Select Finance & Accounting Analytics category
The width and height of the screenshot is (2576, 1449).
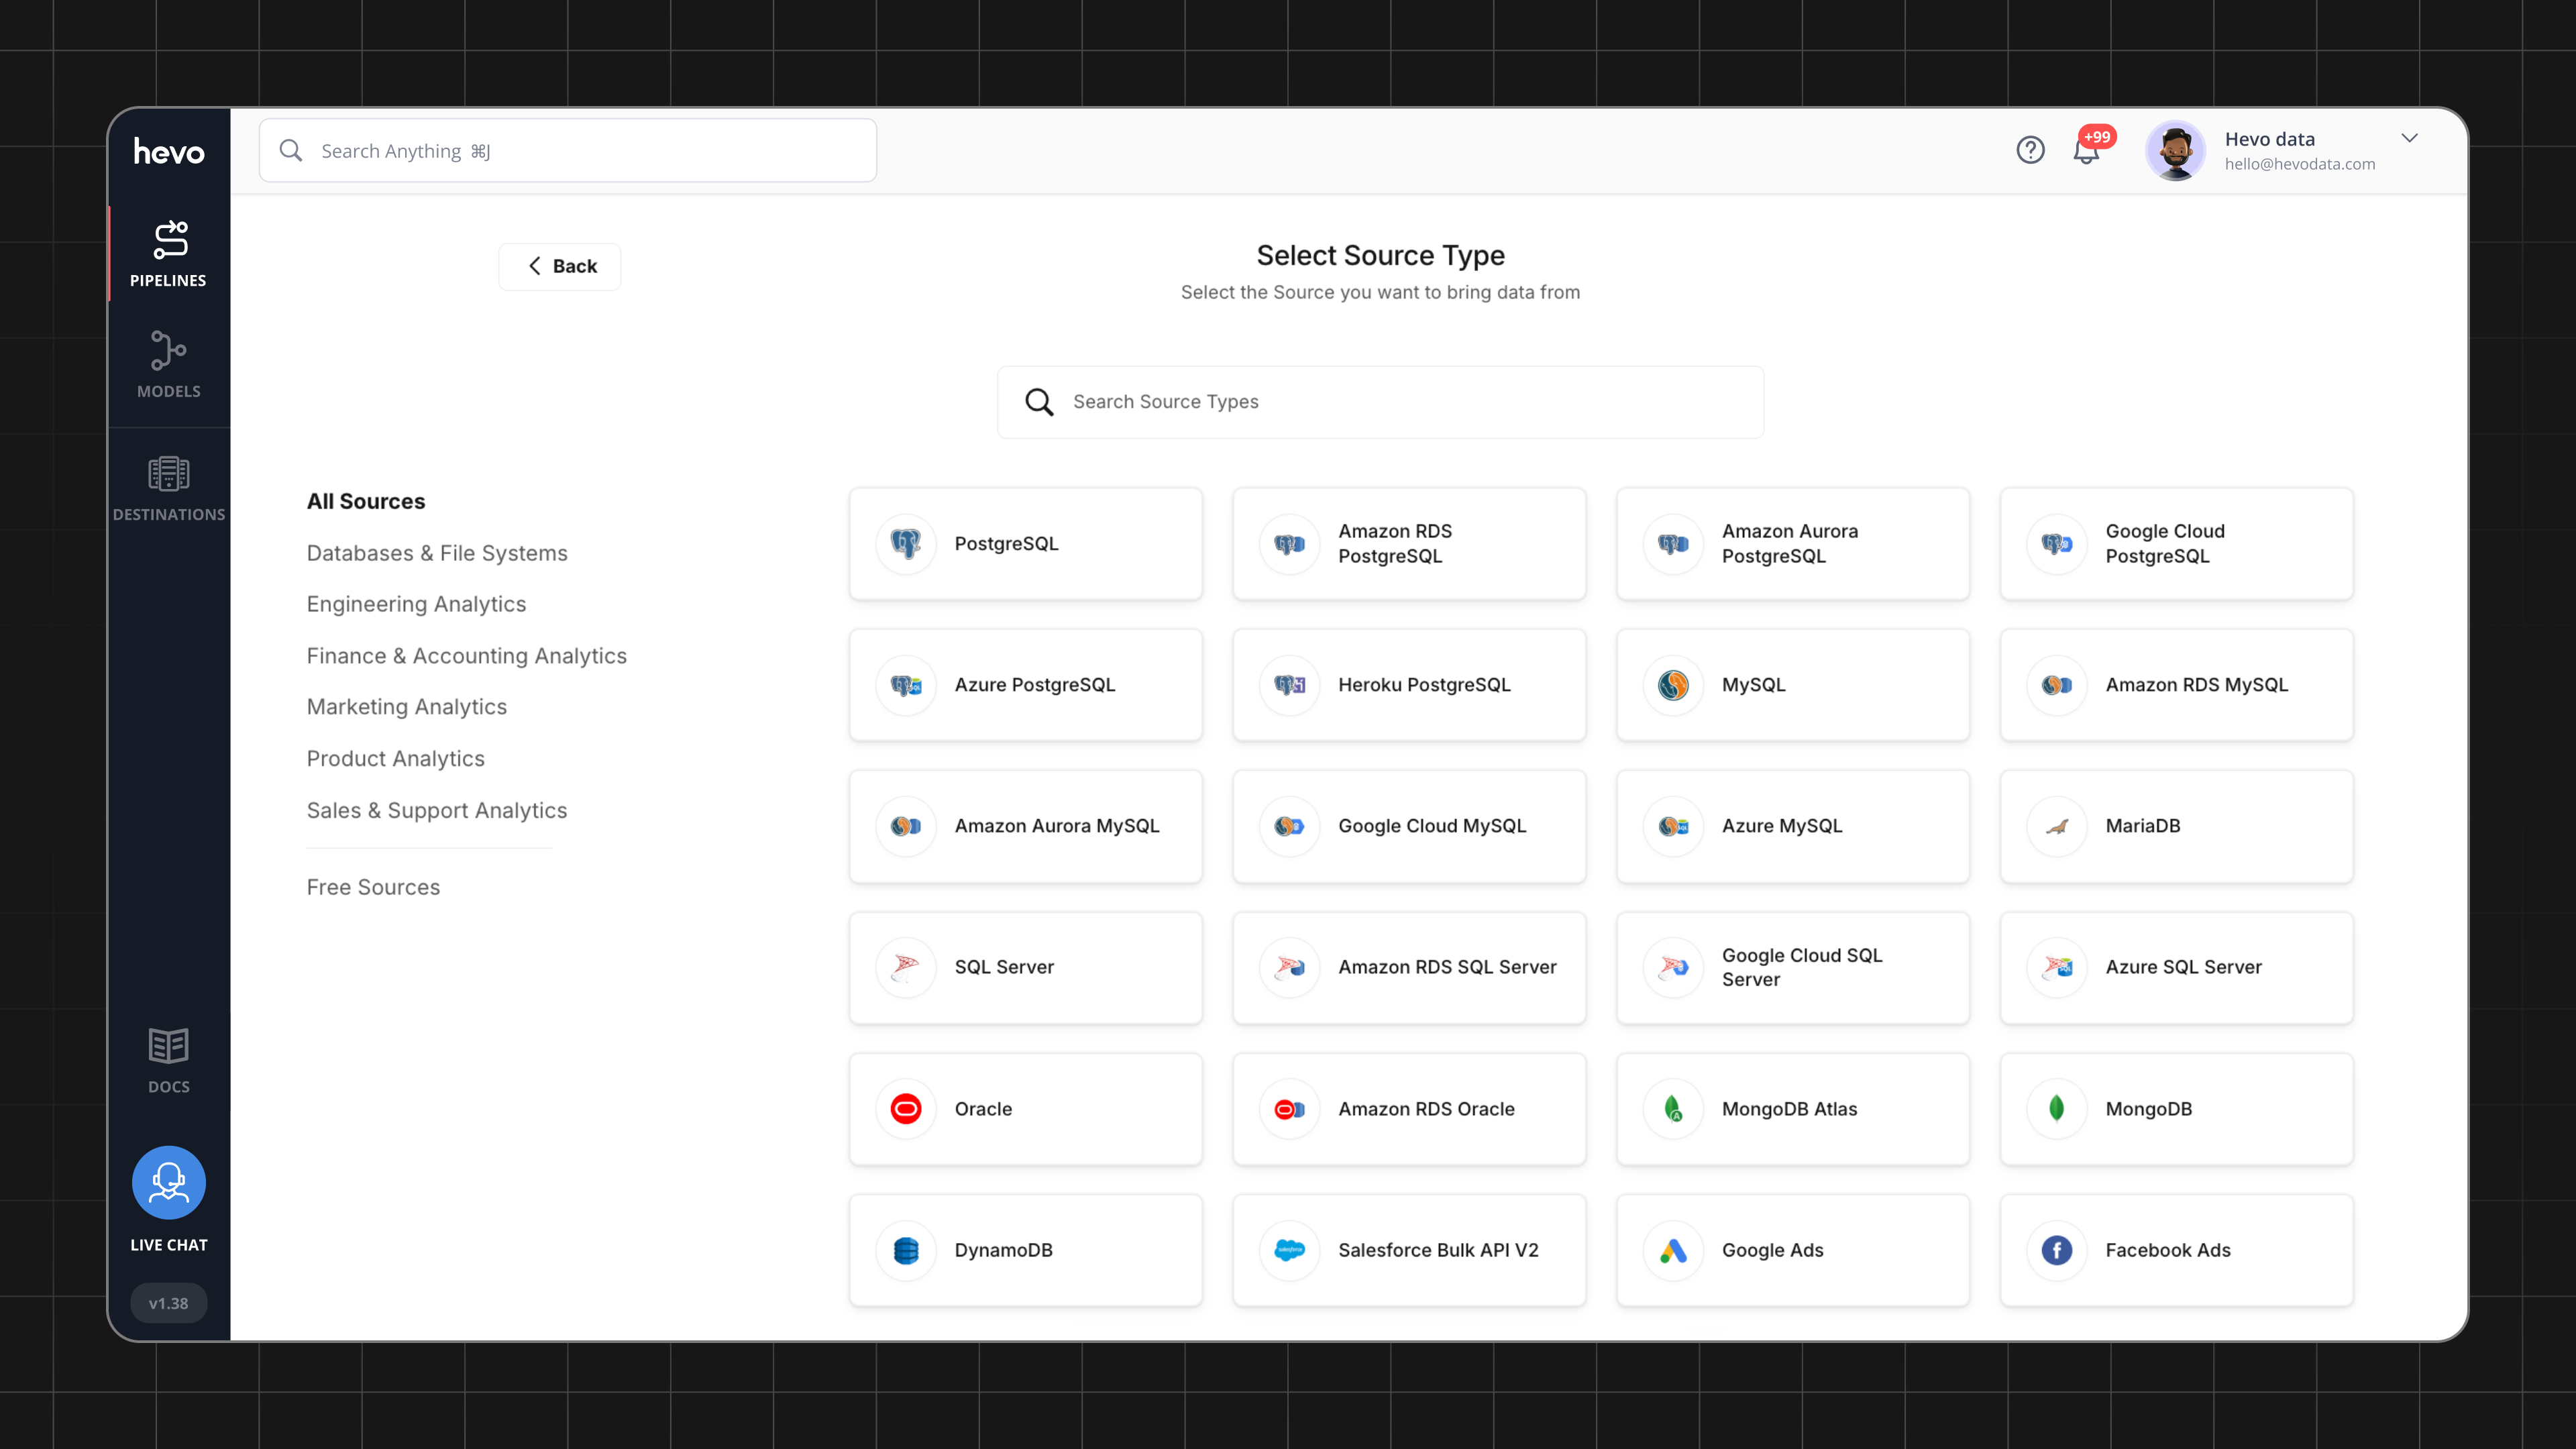tap(467, 656)
